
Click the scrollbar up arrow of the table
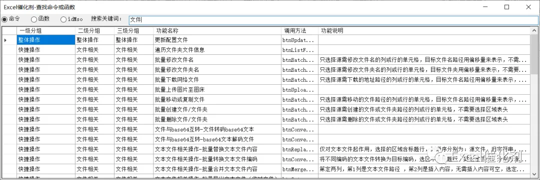point(534,30)
